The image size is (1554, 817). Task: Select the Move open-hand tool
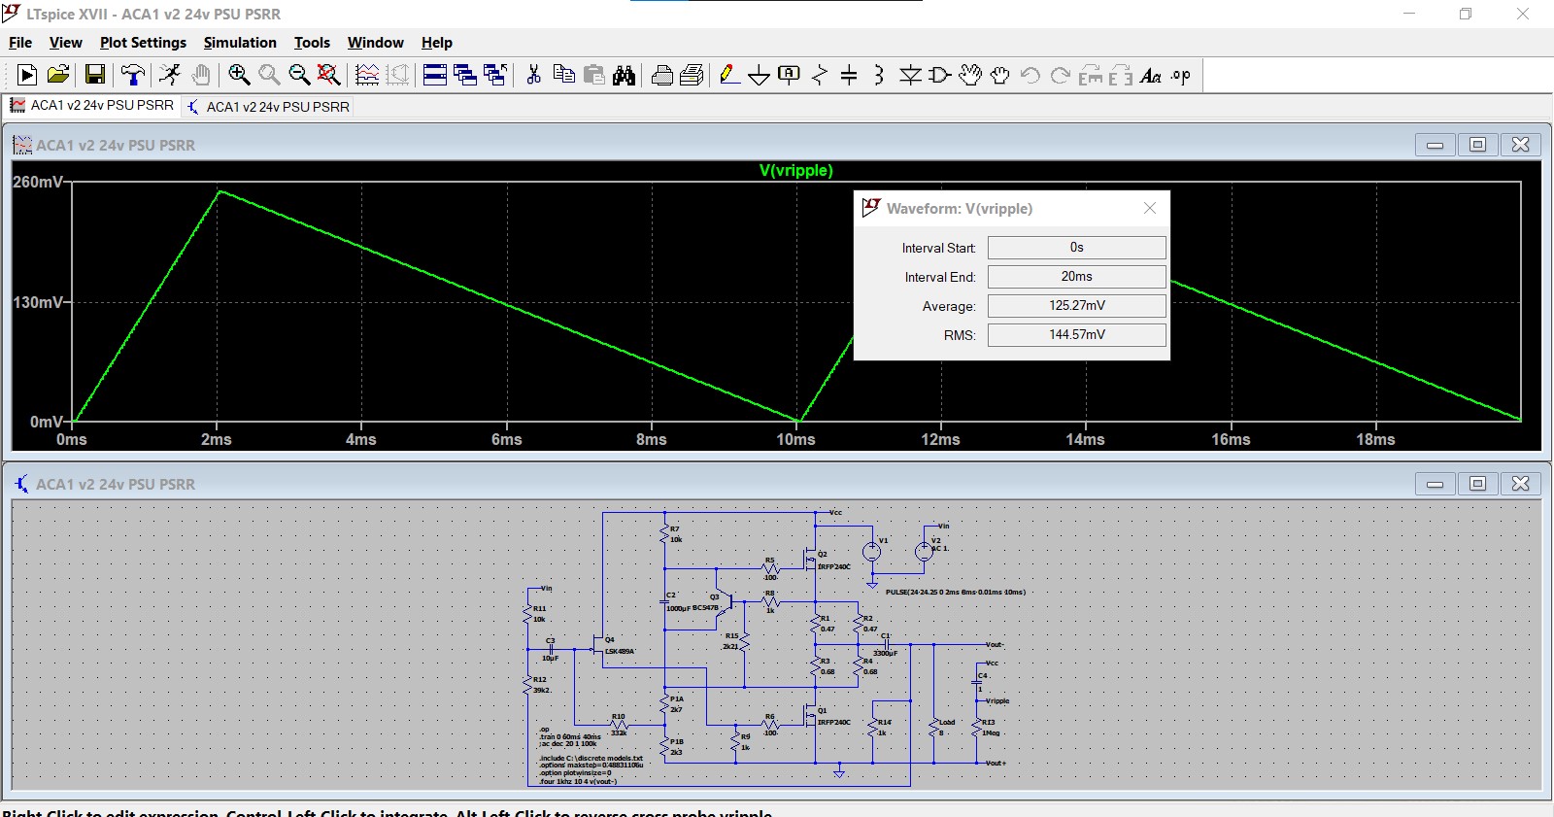[970, 75]
